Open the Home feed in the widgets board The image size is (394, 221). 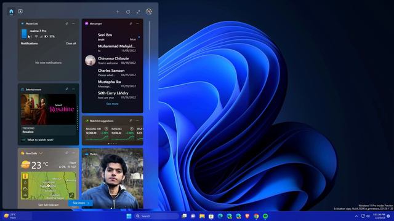11,12
